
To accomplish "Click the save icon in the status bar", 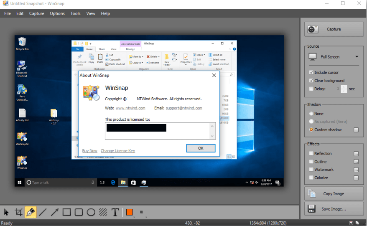I will tap(351, 223).
